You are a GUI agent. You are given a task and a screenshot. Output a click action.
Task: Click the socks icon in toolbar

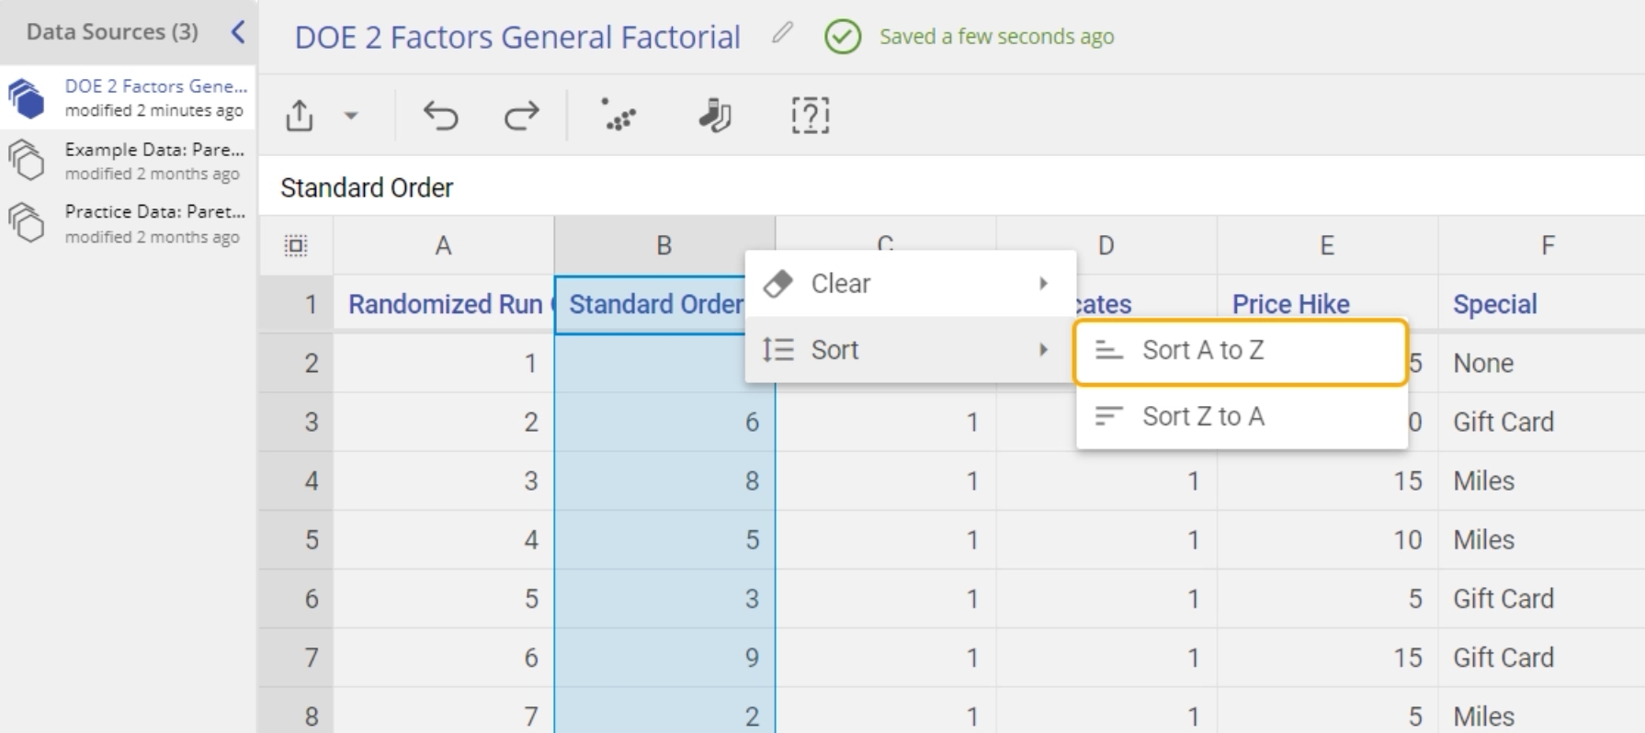coord(714,116)
